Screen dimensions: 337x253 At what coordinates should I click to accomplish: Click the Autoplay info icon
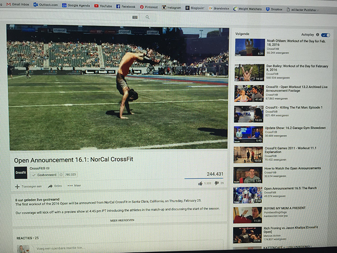point(317,34)
